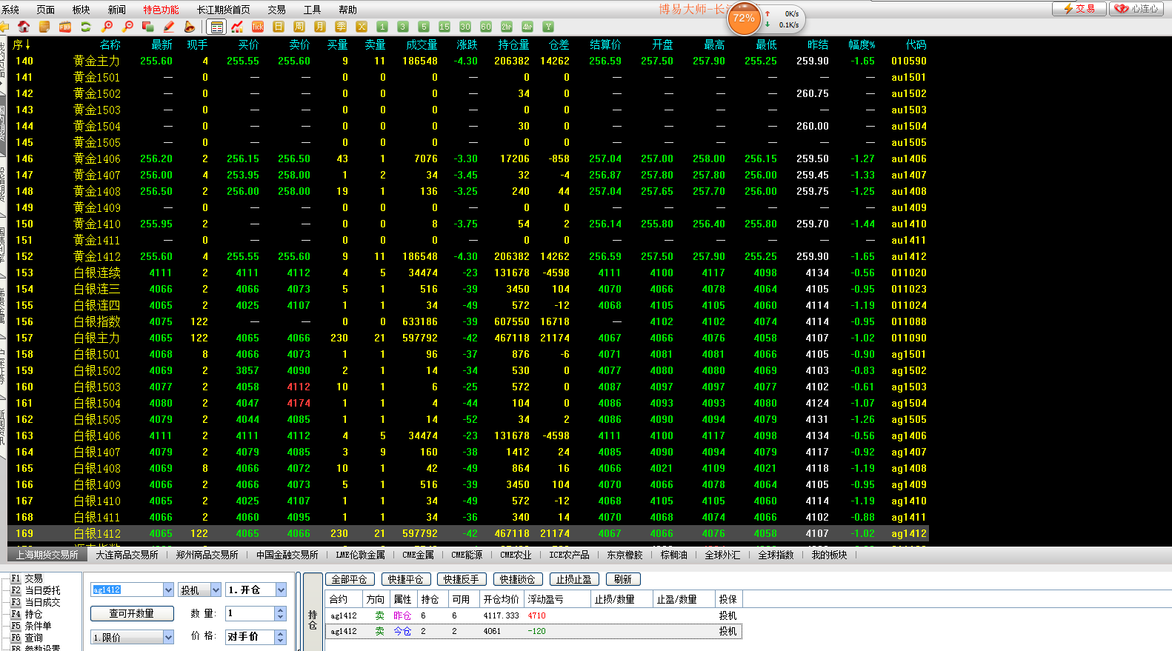
Task: Click the 全部平仓 button
Action: pyautogui.click(x=350, y=579)
